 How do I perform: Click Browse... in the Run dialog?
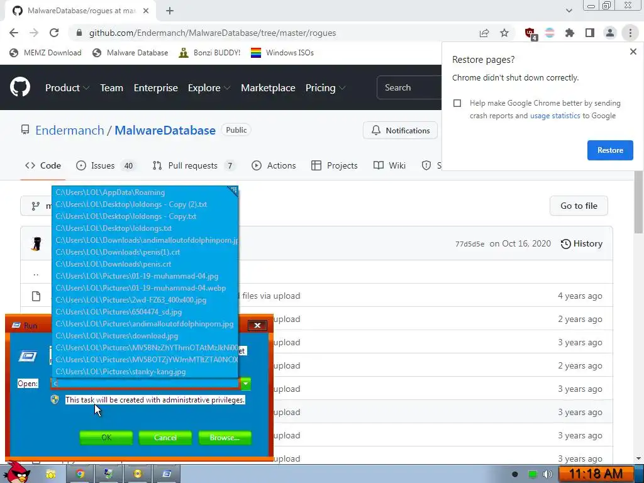225,438
